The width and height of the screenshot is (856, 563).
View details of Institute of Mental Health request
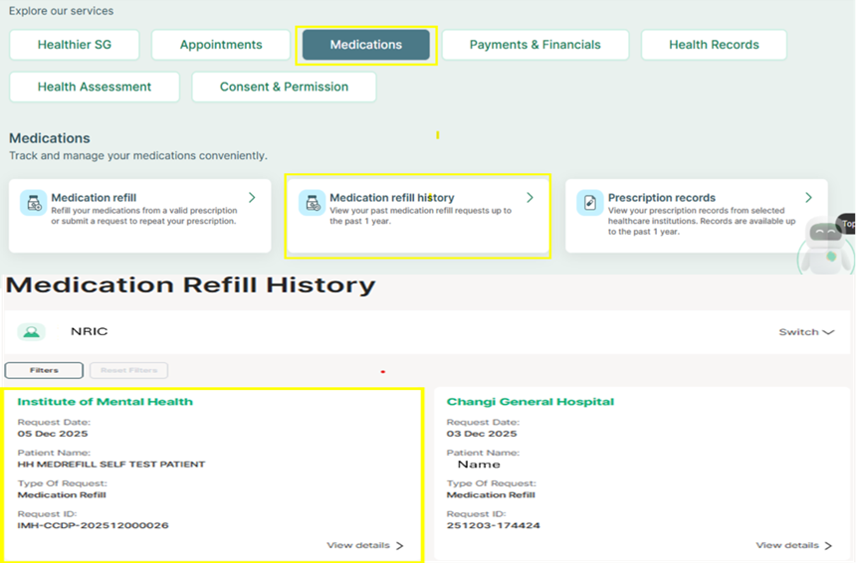364,545
